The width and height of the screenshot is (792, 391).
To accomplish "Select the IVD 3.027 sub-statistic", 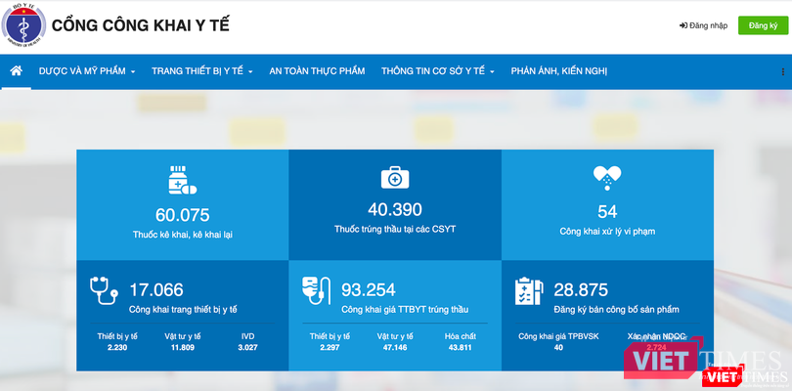I will (x=248, y=341).
